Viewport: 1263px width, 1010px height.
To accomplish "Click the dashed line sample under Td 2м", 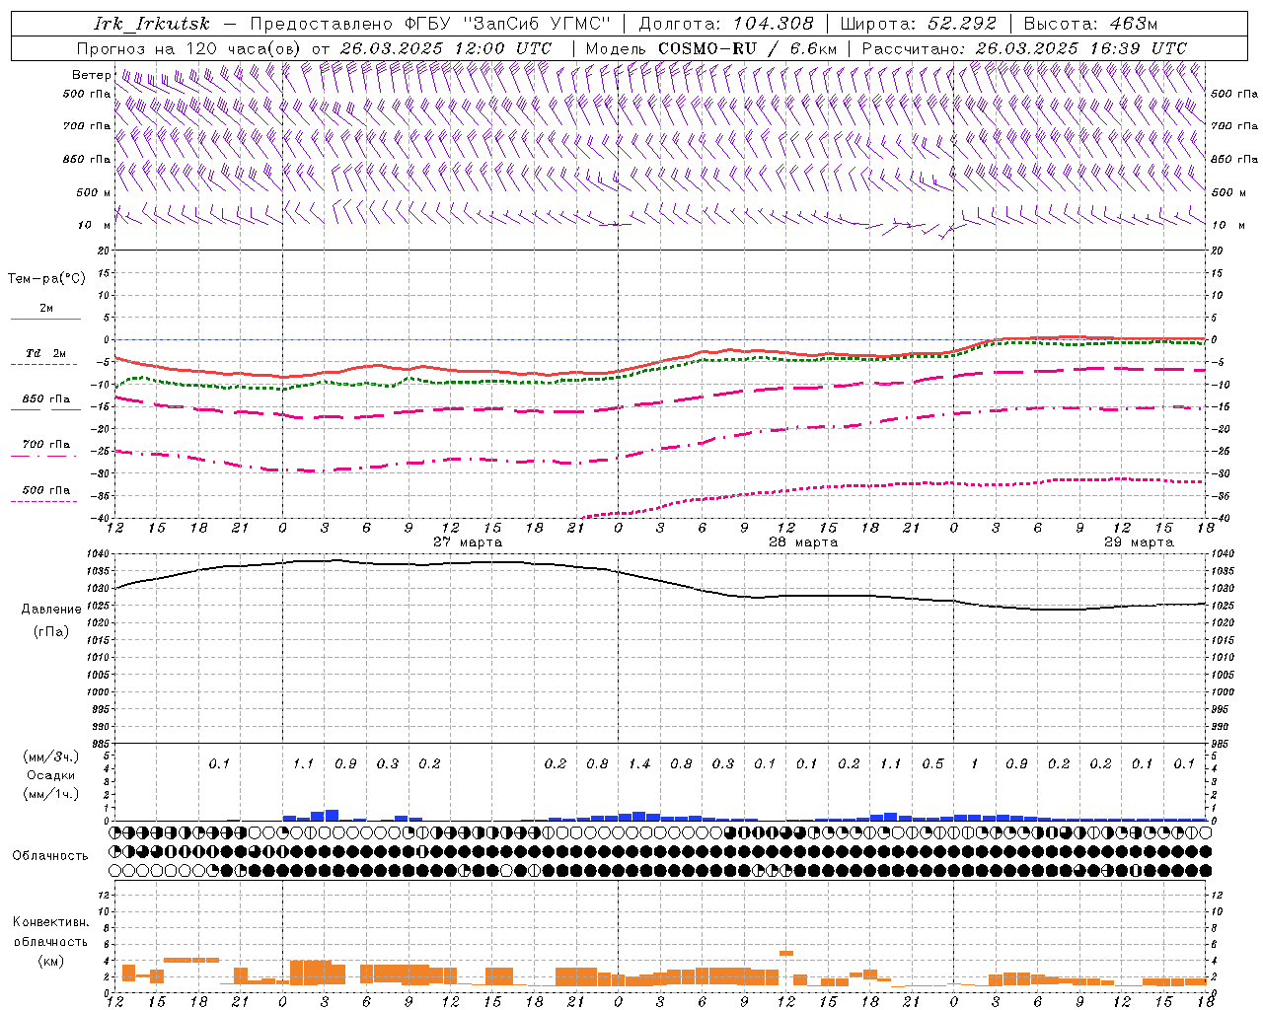I will tap(44, 364).
